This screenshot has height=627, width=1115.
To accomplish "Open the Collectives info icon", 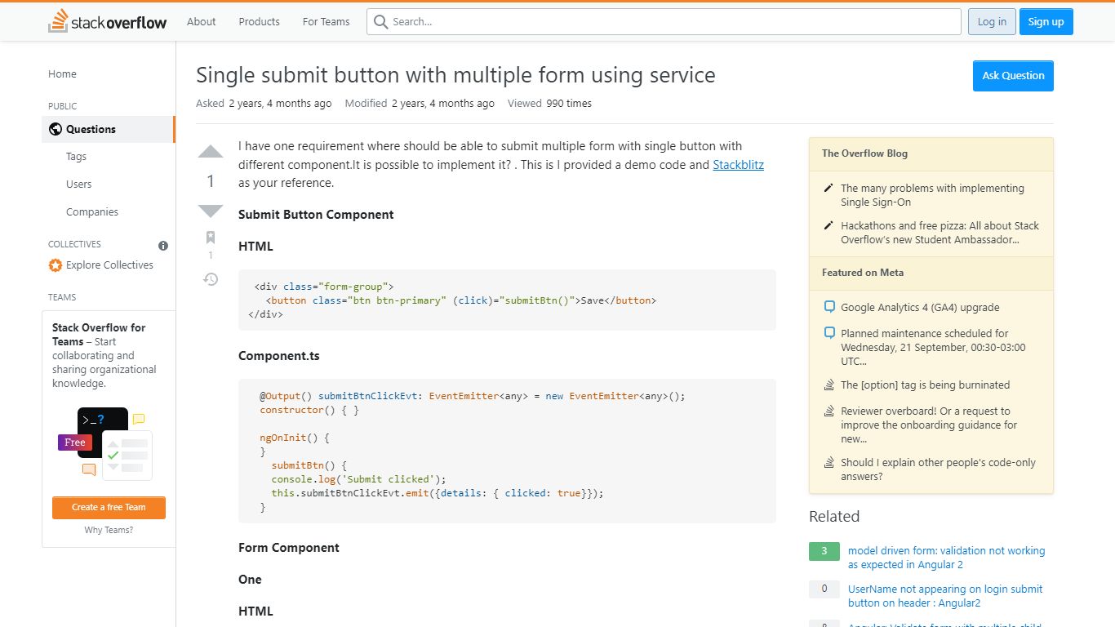I will tap(163, 245).
